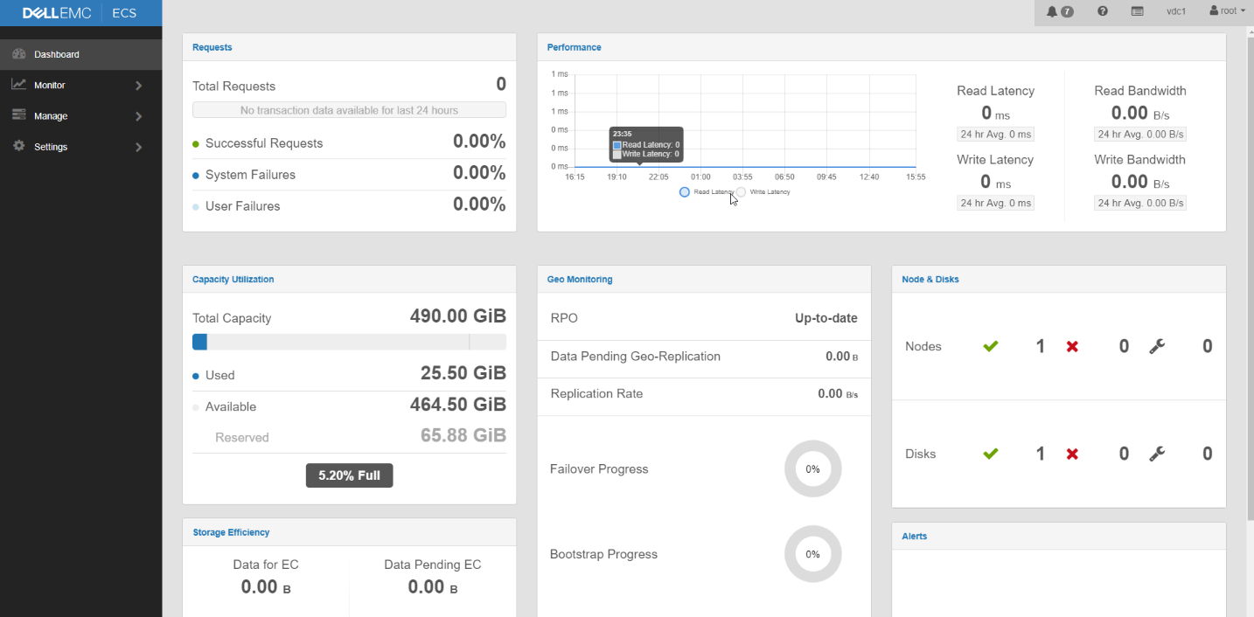Click the license/list icon beside vdc1
1254x617 pixels.
[1138, 11]
